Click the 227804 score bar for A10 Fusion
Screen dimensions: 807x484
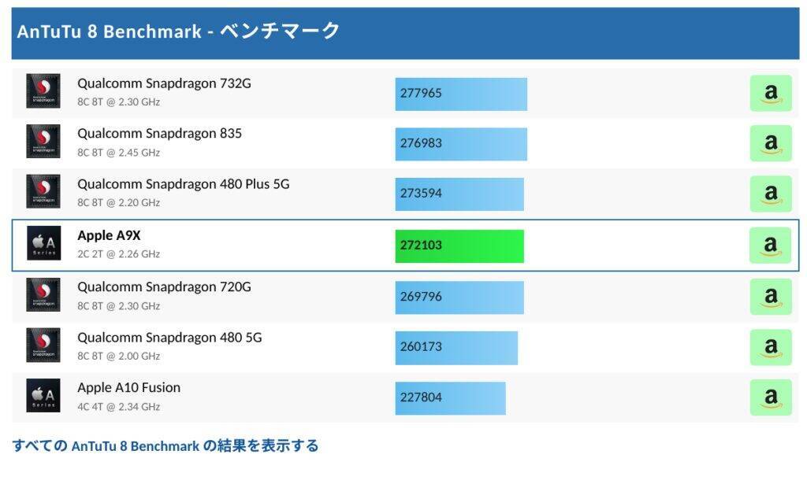pyautogui.click(x=449, y=397)
